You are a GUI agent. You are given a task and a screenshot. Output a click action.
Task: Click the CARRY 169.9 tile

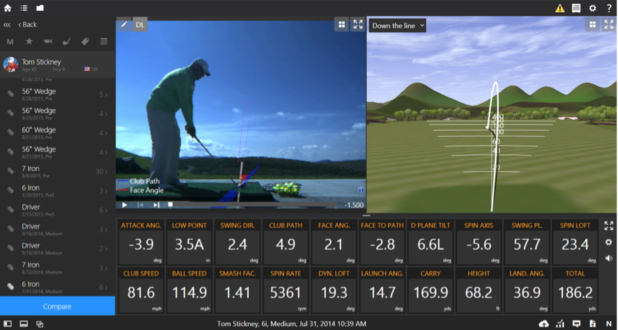(x=430, y=290)
